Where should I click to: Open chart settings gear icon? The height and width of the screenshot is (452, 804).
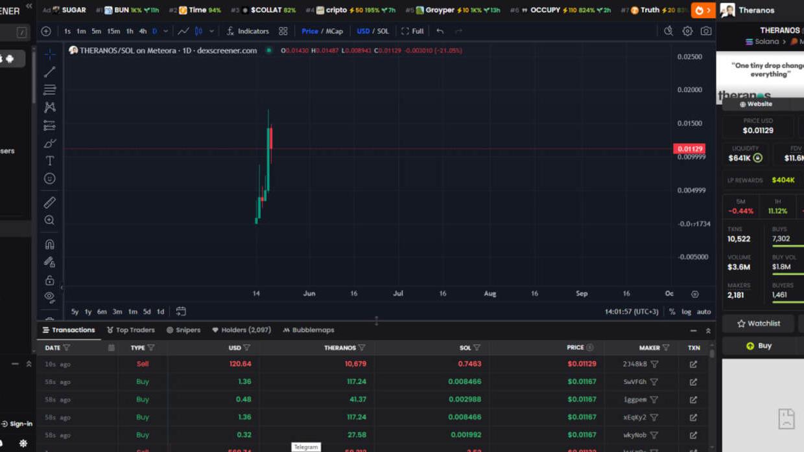(687, 31)
